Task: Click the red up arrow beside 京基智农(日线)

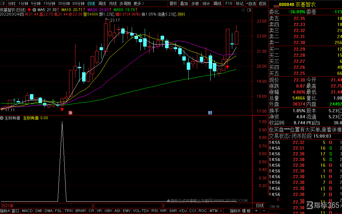Action: 29,10
